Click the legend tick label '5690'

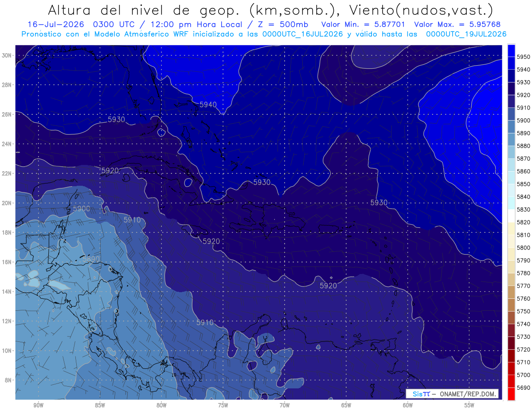tap(523, 388)
